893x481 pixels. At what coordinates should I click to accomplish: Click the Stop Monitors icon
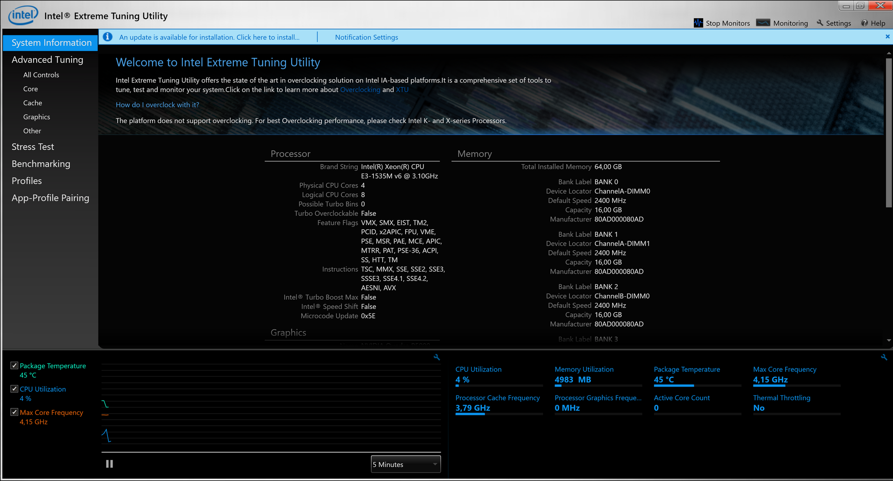(x=698, y=22)
